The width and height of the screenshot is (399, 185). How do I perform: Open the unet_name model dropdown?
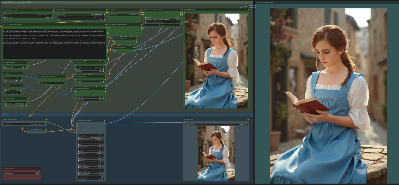pyautogui.click(x=28, y=15)
